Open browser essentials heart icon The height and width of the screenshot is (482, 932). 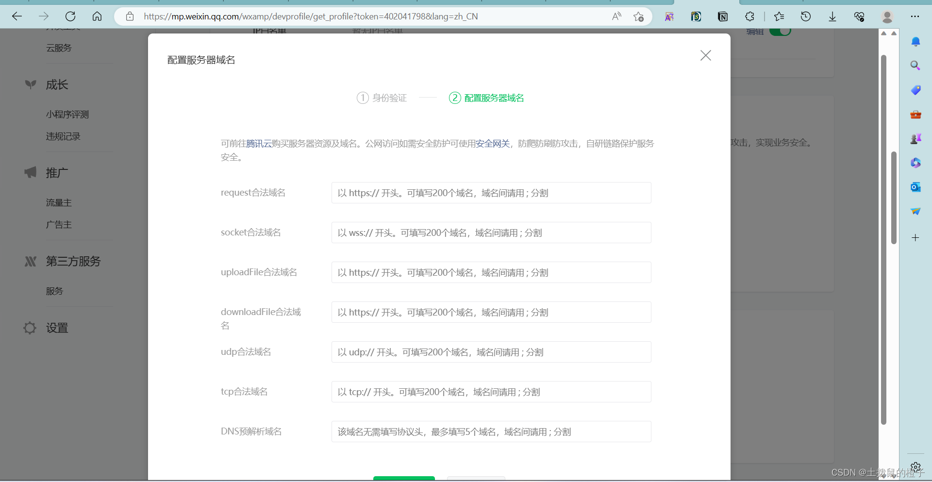859,17
